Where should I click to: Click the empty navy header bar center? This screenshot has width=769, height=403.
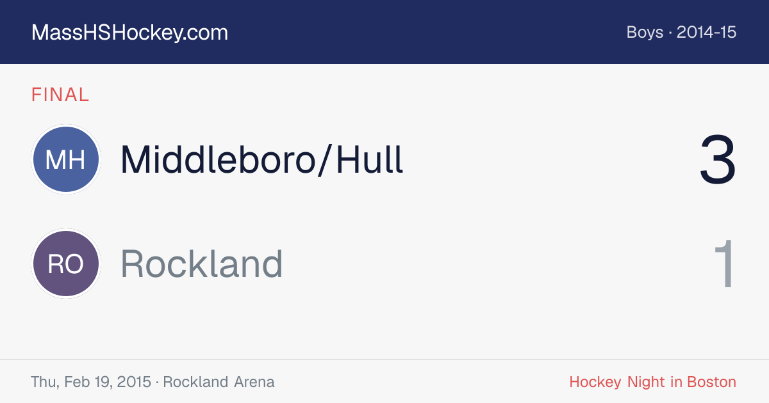pyautogui.click(x=423, y=32)
